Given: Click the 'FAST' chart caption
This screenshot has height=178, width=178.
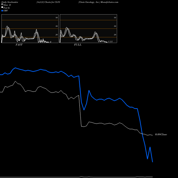Looking at the screenshot, I should [x=19, y=45].
